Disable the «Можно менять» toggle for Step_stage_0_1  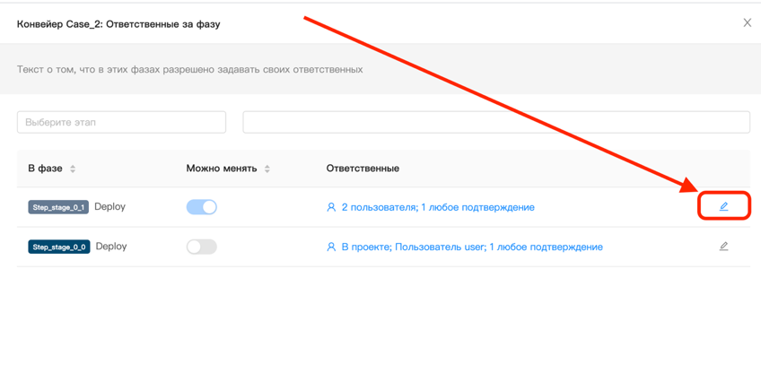click(x=202, y=207)
